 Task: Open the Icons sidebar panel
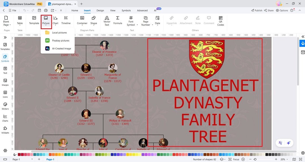[x=5, y=94]
